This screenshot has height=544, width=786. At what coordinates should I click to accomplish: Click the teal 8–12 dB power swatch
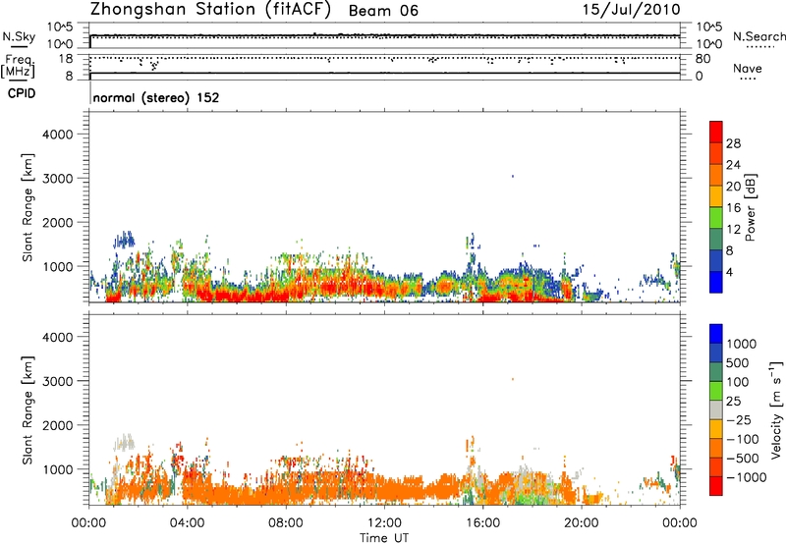click(716, 240)
